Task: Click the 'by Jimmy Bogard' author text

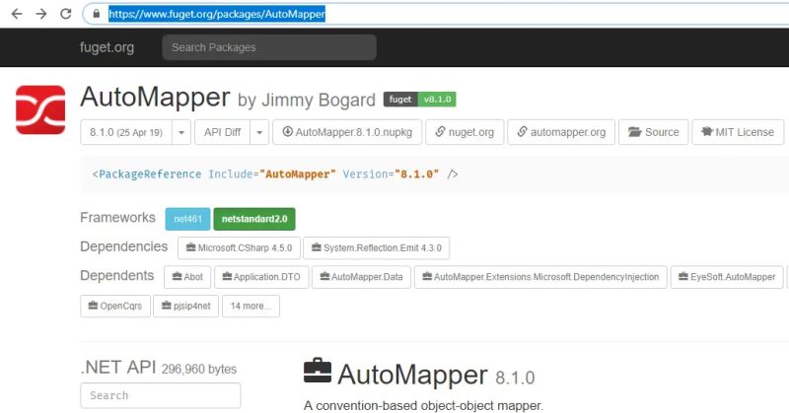Action: click(307, 101)
